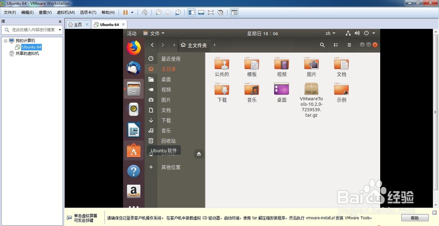The image size is (439, 226).
Task: Click the network status icon
Action: point(348,33)
